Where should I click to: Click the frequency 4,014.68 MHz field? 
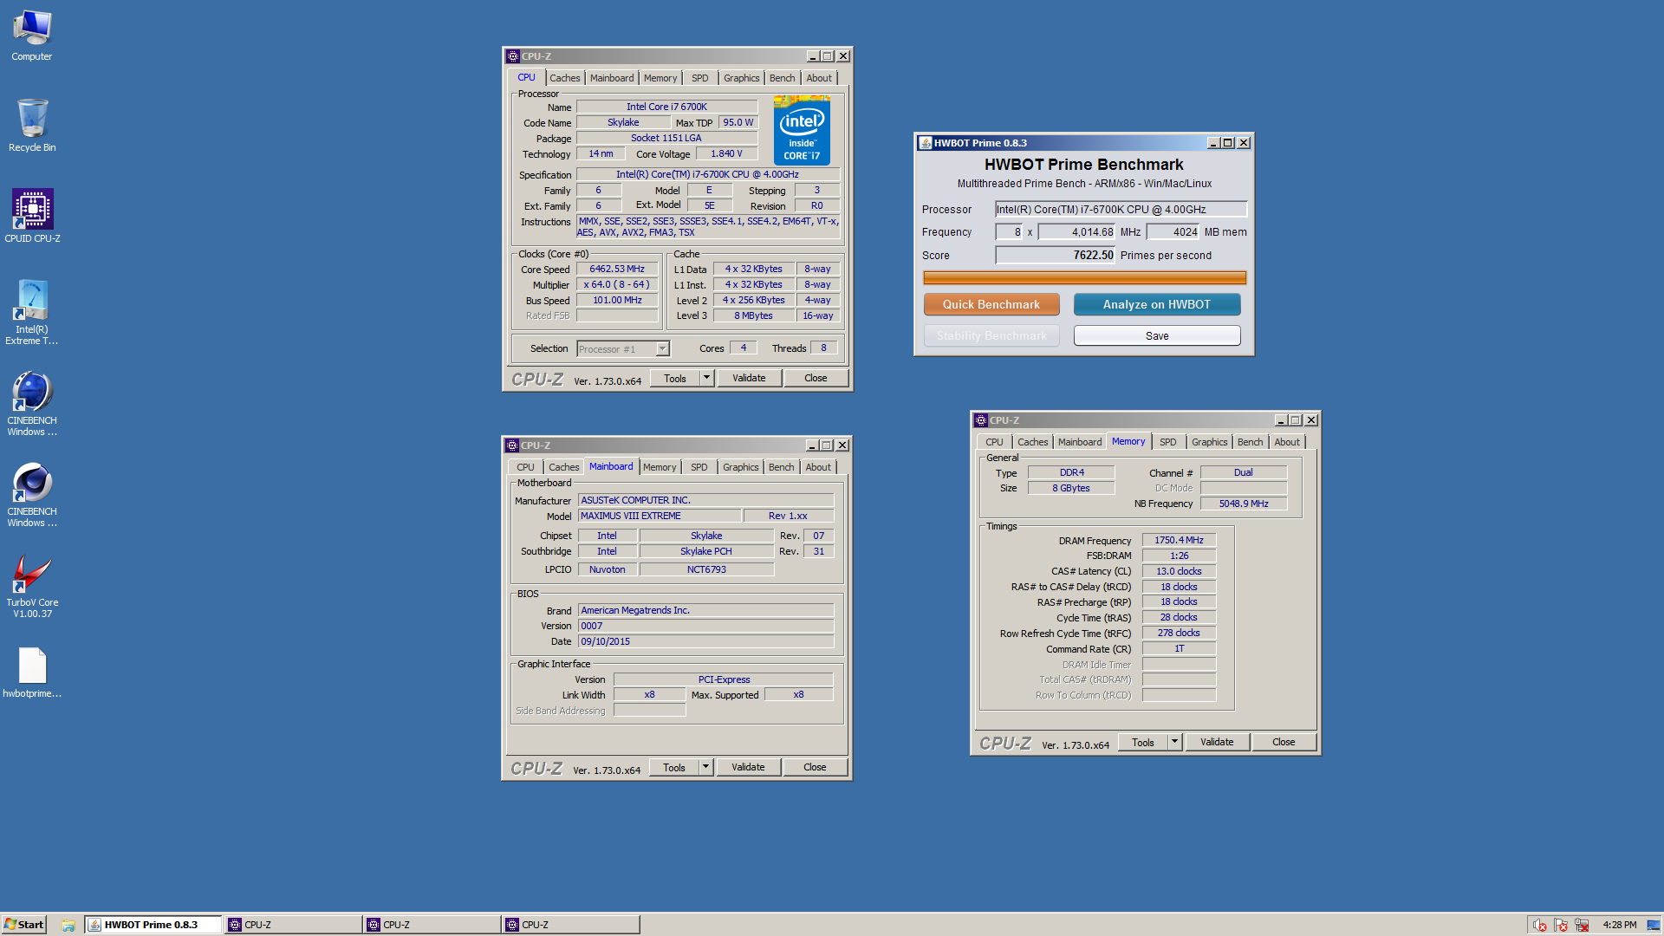coord(1077,232)
